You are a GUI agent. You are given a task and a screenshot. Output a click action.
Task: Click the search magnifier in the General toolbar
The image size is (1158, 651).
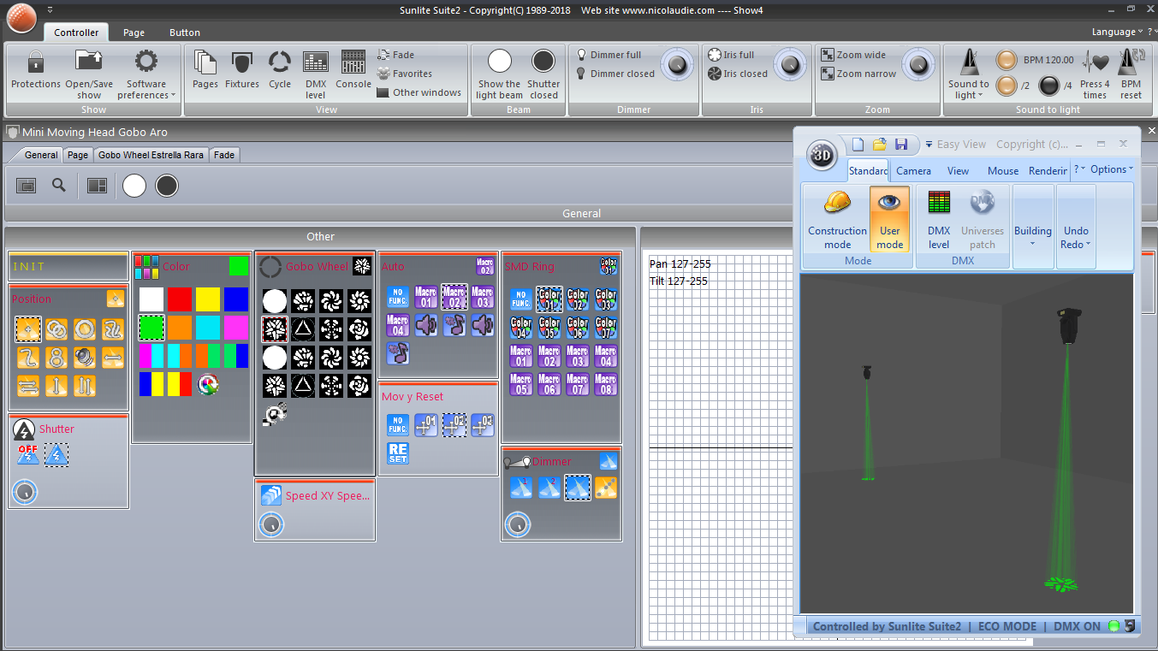click(59, 185)
